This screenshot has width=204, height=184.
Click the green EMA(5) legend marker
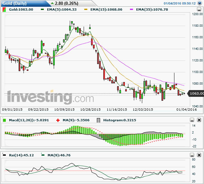click(x=42, y=9)
